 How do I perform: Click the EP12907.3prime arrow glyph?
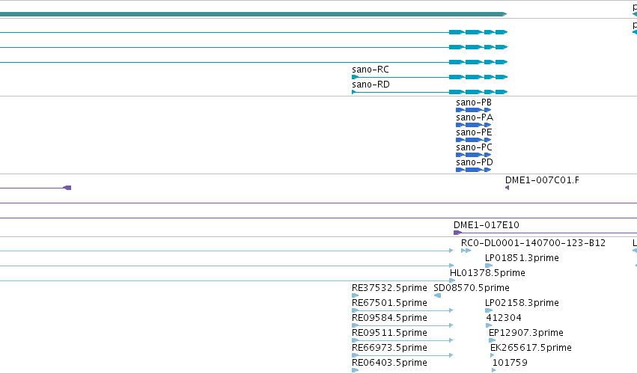tap(492, 340)
